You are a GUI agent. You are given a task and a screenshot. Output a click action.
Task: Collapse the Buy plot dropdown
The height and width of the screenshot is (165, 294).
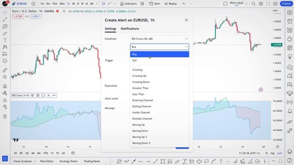[x=159, y=47]
